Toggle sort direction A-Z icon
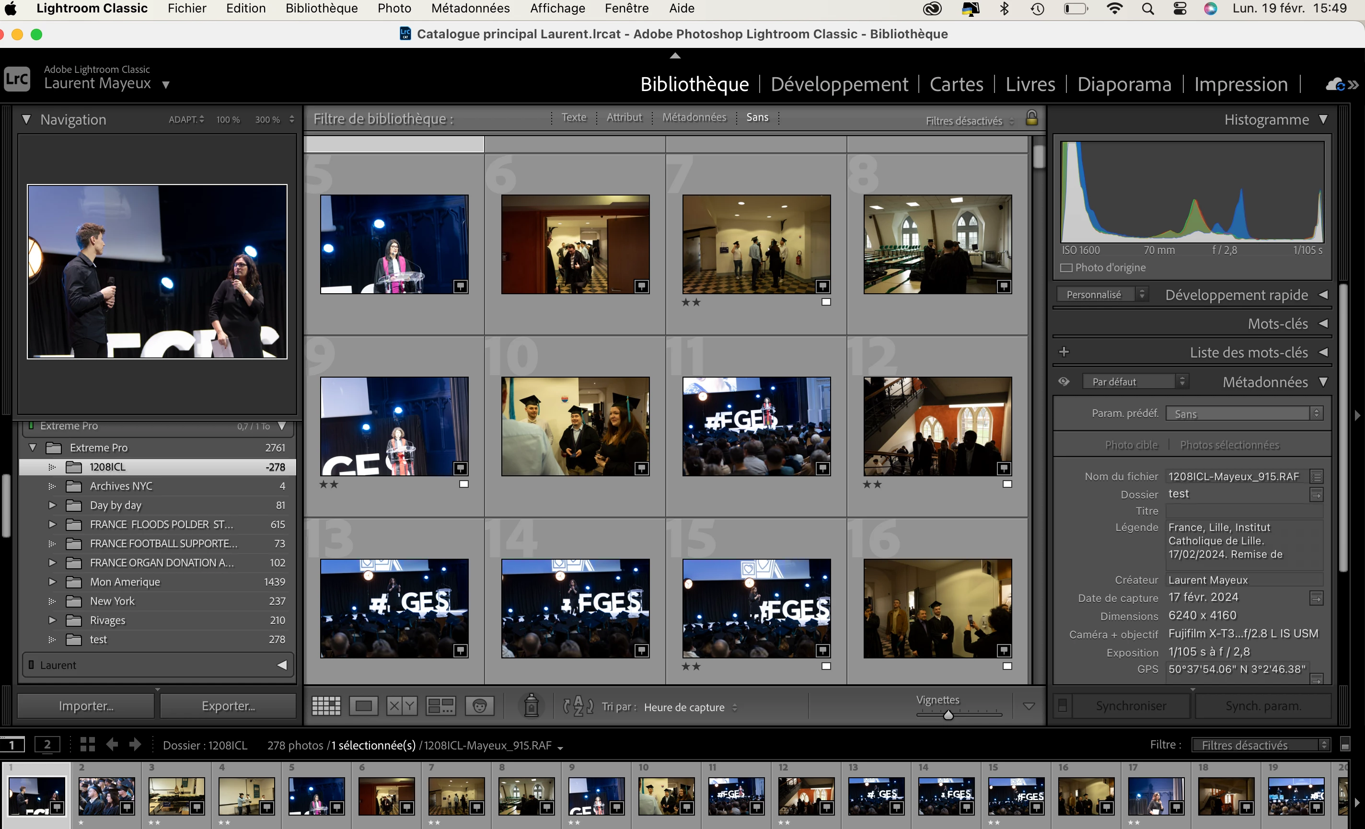 (x=578, y=706)
